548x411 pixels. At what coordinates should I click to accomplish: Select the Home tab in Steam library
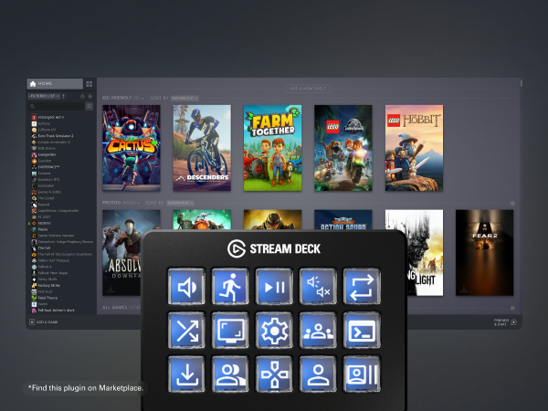pos(55,83)
